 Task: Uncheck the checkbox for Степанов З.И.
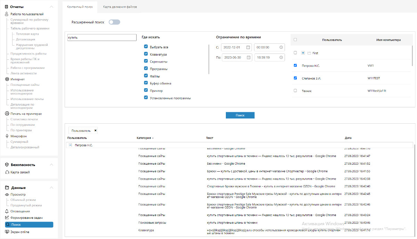(x=295, y=78)
